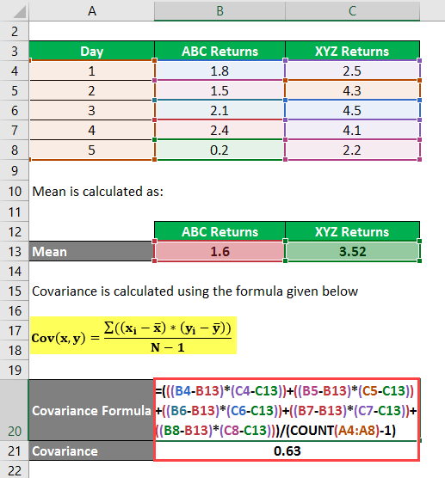This screenshot has width=445, height=478.
Task: Select ABC Returns value 1.5
Action: [x=219, y=90]
